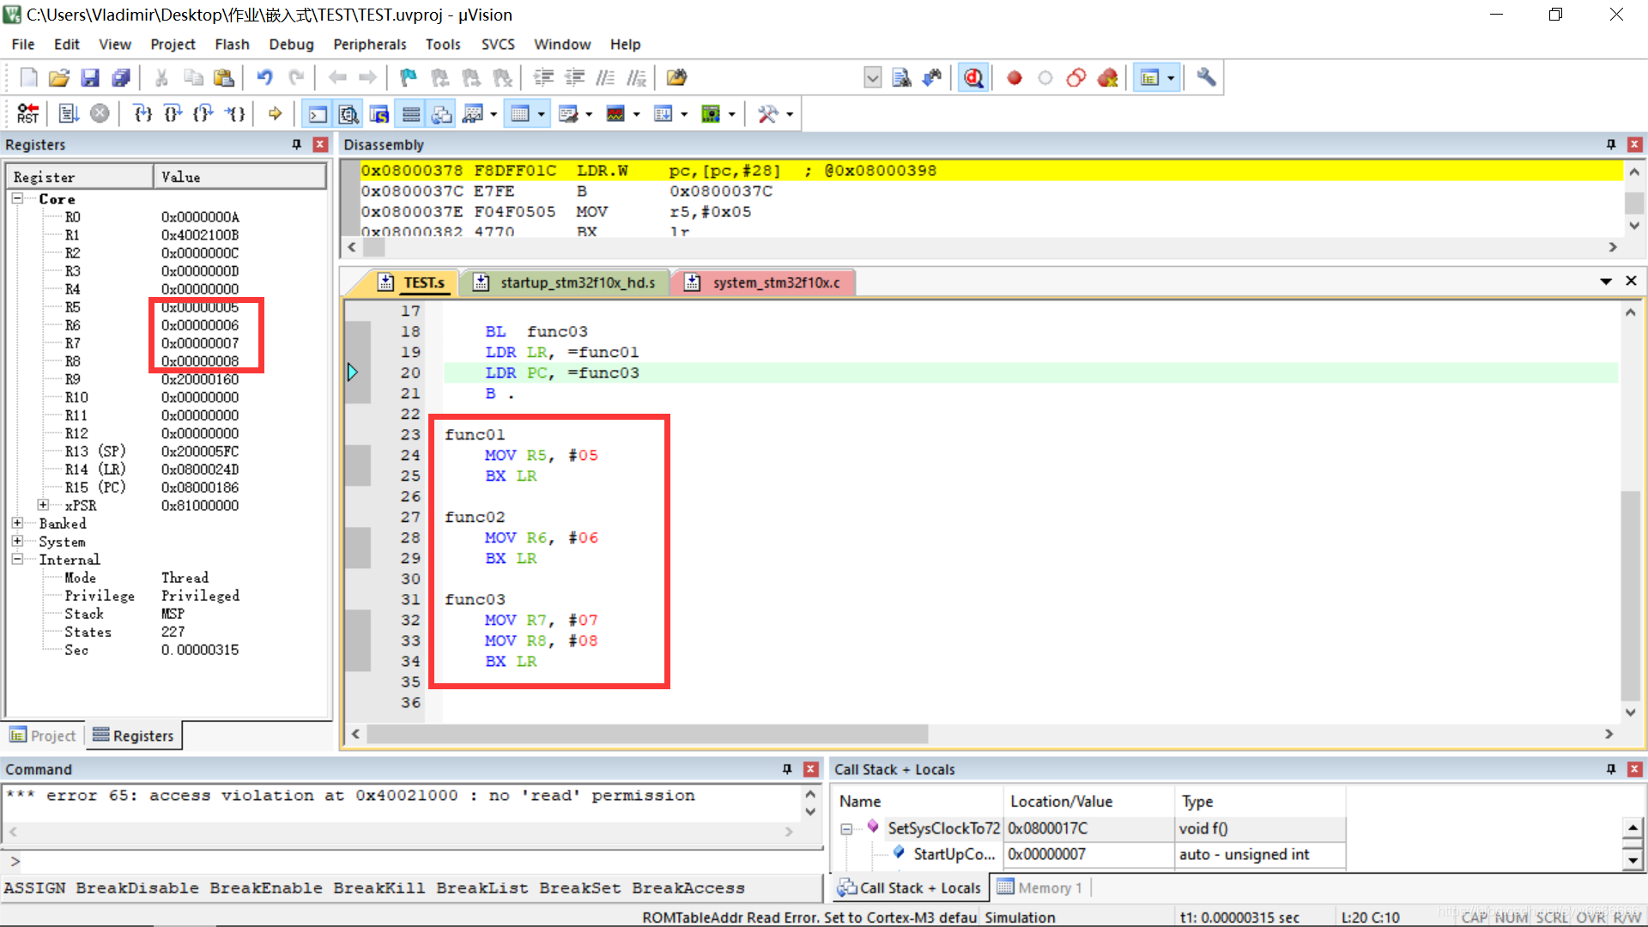
Task: Collapse the SetSysClockTo72 call stack entry
Action: 846,828
